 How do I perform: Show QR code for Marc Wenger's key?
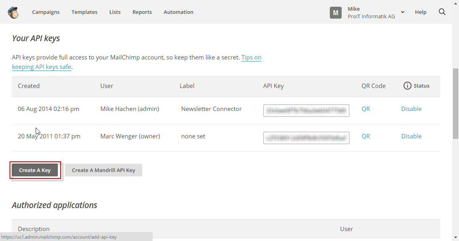pyautogui.click(x=365, y=136)
